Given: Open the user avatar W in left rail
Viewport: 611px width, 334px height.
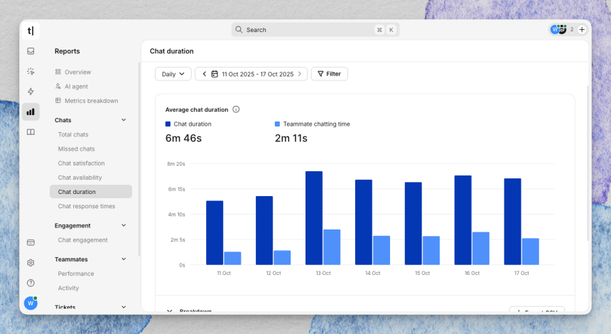Looking at the screenshot, I should (31, 303).
